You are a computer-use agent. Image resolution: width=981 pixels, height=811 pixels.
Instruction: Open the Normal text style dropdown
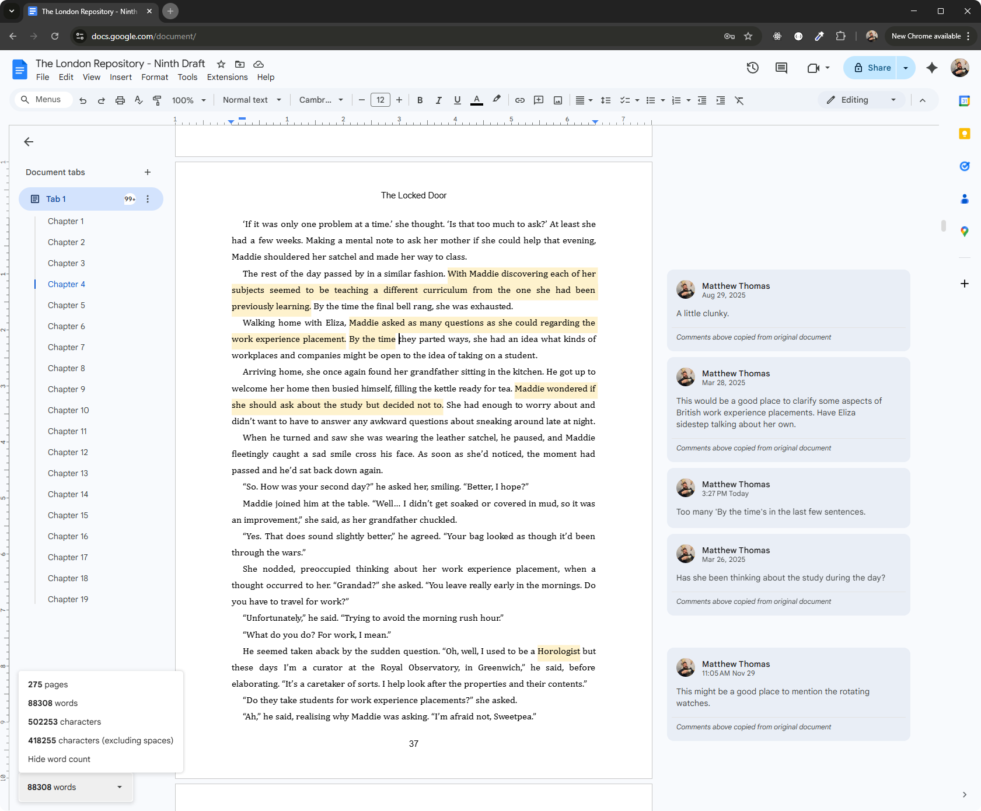[x=252, y=100]
